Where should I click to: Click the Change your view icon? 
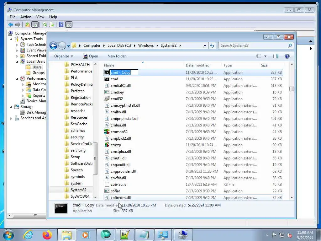pos(259,56)
